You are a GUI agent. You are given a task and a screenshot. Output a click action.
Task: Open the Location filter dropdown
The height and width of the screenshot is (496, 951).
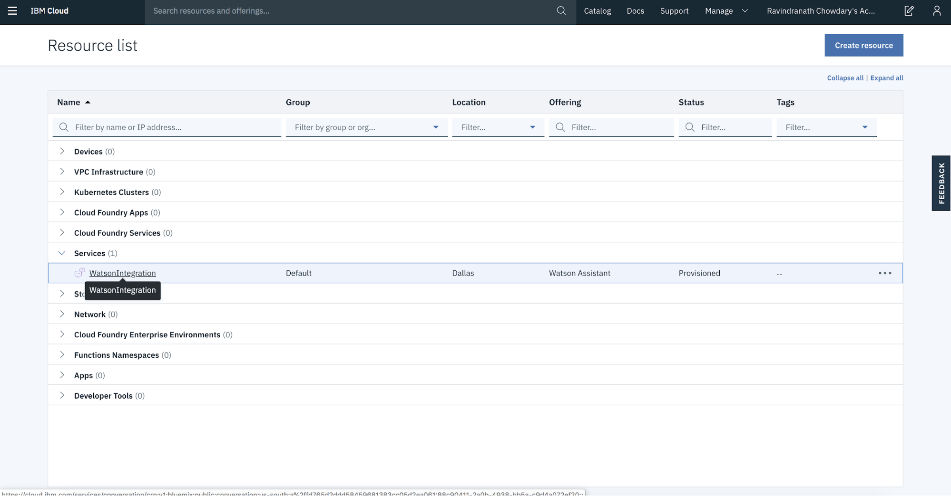[x=498, y=127]
